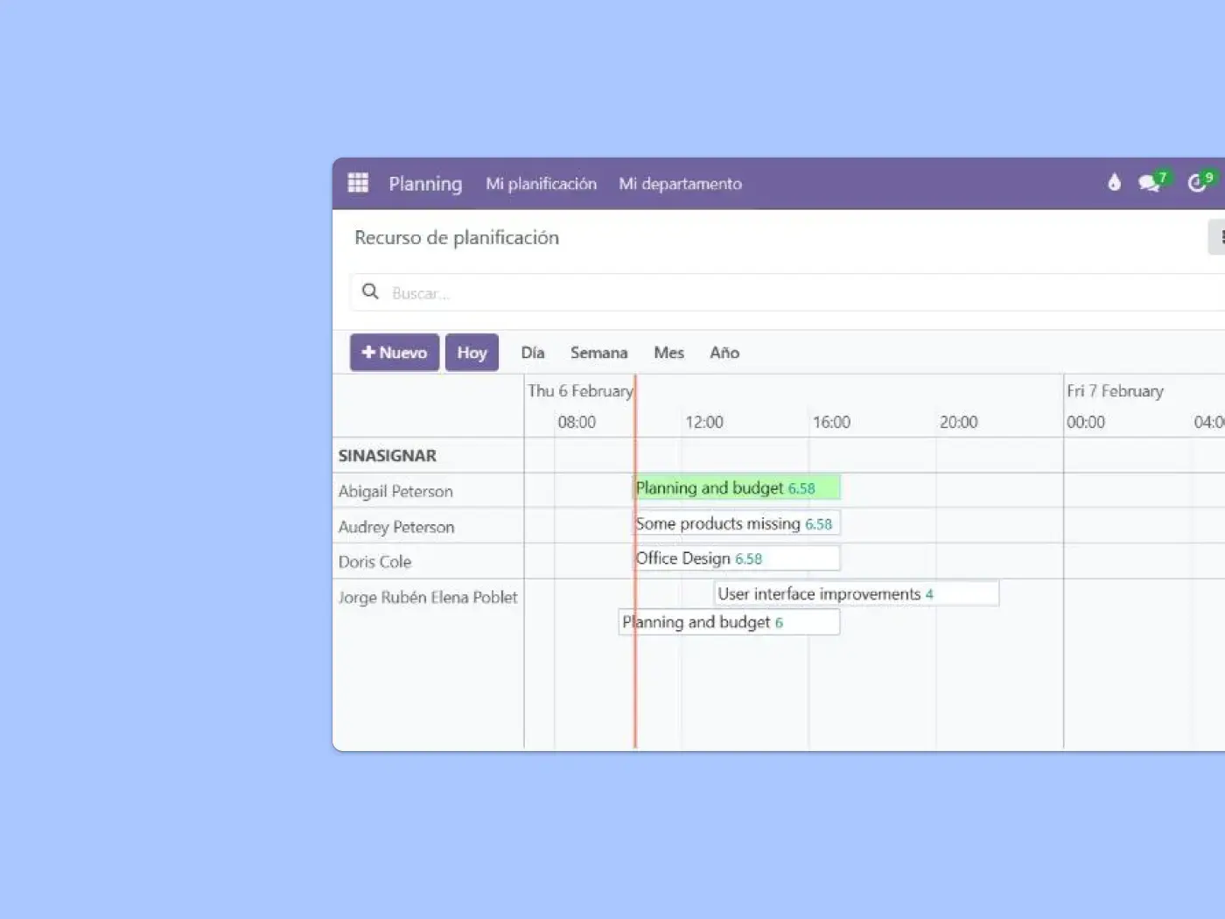Click the Planning app title
Image resolution: width=1225 pixels, height=919 pixels.
(425, 184)
